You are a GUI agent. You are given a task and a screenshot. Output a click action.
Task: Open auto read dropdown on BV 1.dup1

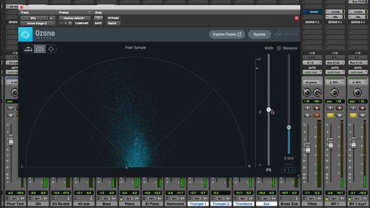358,72
